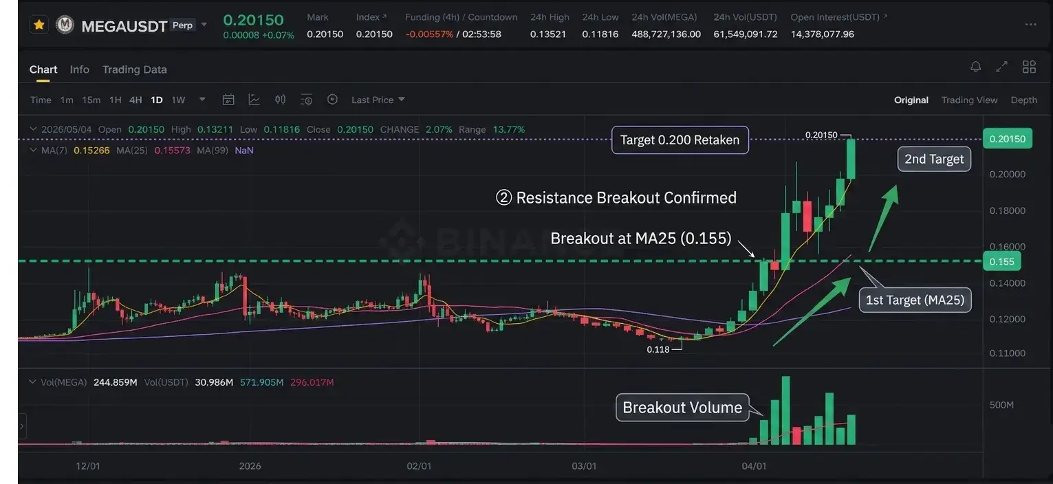Switch to the Info tab
This screenshot has width=1053, height=484.
(x=80, y=69)
